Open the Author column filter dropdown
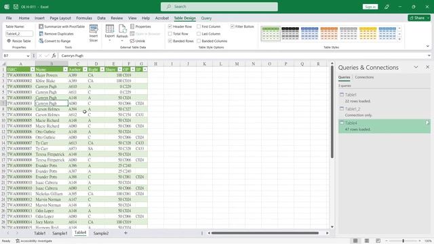434x244 pixels. pyautogui.click(x=85, y=69)
